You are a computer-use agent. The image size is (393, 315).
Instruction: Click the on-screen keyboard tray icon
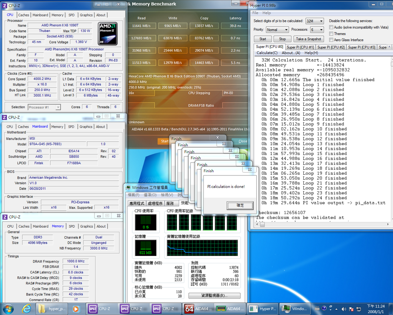click(x=317, y=308)
